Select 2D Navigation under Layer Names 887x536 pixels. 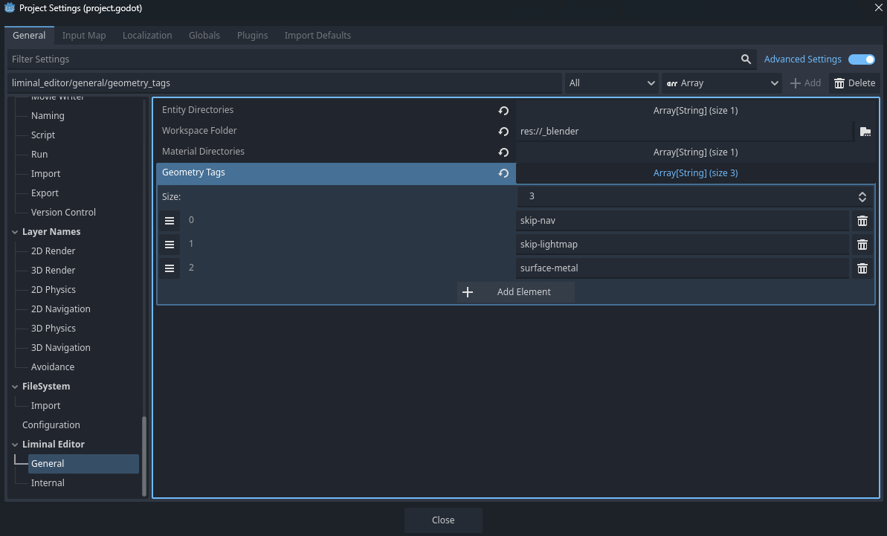(x=60, y=309)
